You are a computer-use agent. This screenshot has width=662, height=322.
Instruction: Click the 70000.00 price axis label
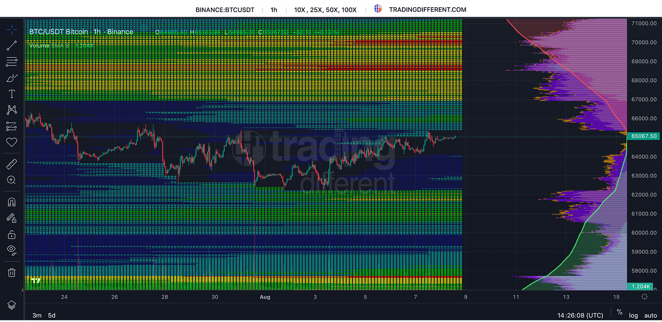(x=644, y=42)
